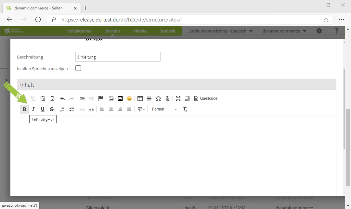Image resolution: width=351 pixels, height=209 pixels.
Task: Switch editor to Quellcode view
Action: 206,98
